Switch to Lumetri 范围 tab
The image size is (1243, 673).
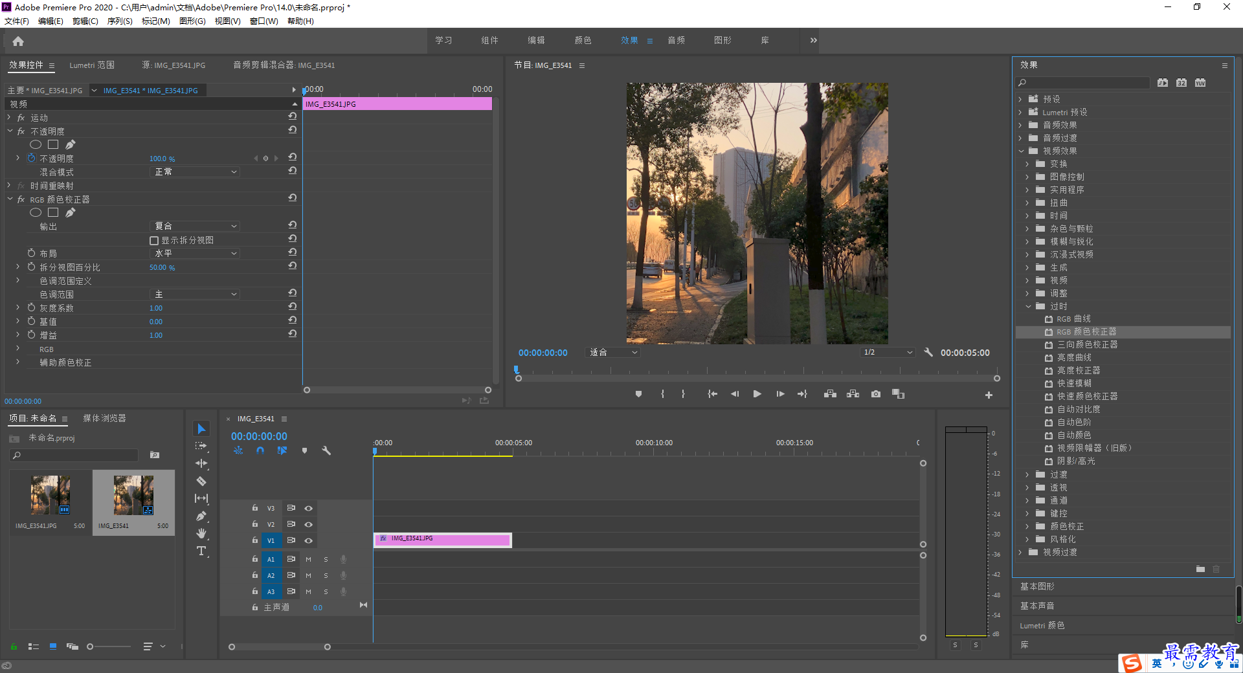coord(92,65)
